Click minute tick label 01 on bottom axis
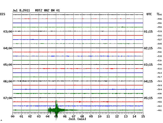 click(21, 117)
